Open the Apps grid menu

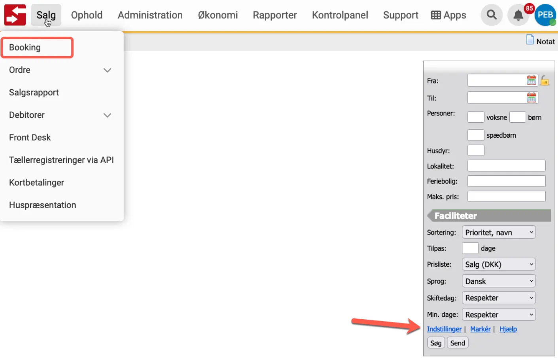pos(448,15)
